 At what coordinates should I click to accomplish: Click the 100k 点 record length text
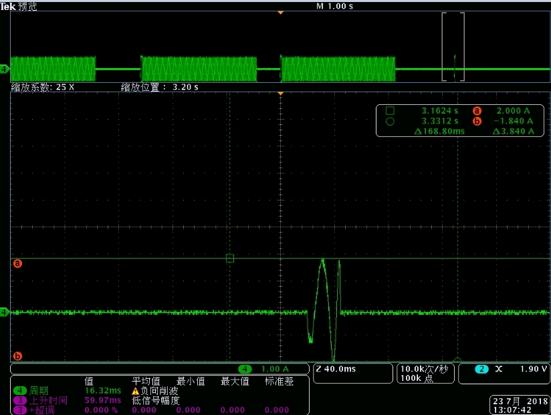[x=417, y=378]
